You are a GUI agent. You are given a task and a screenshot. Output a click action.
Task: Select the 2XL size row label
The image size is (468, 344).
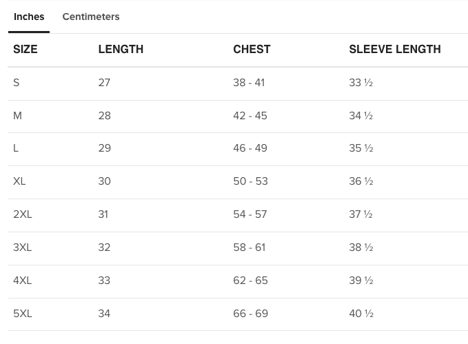23,214
